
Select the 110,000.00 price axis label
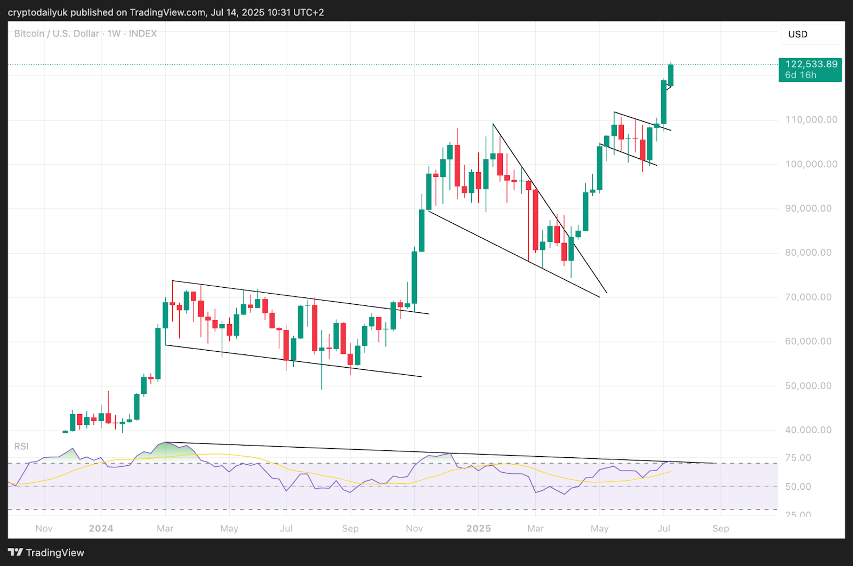point(811,120)
